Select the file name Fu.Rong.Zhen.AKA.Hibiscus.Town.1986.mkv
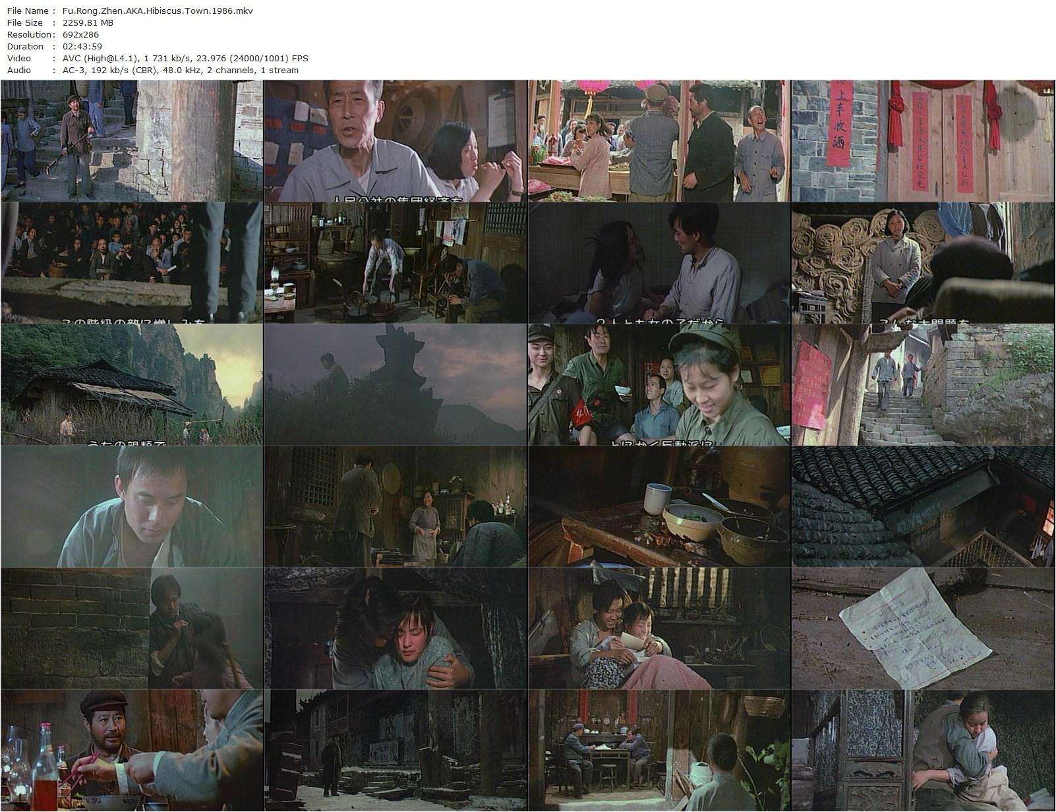1056x812 pixels. pyautogui.click(x=156, y=11)
